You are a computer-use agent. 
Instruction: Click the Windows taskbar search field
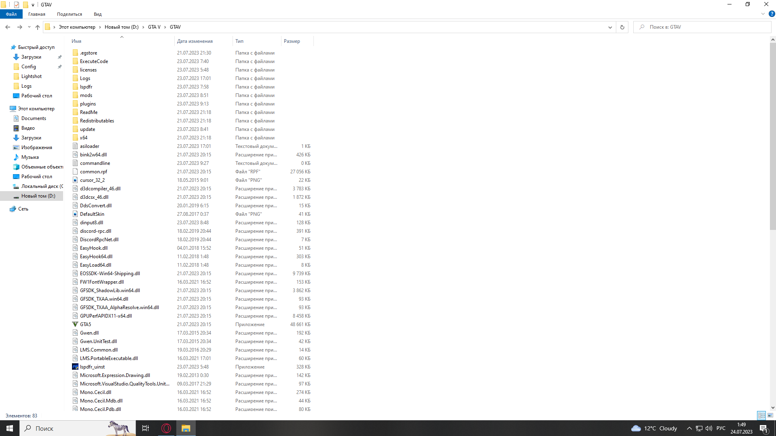(x=77, y=428)
